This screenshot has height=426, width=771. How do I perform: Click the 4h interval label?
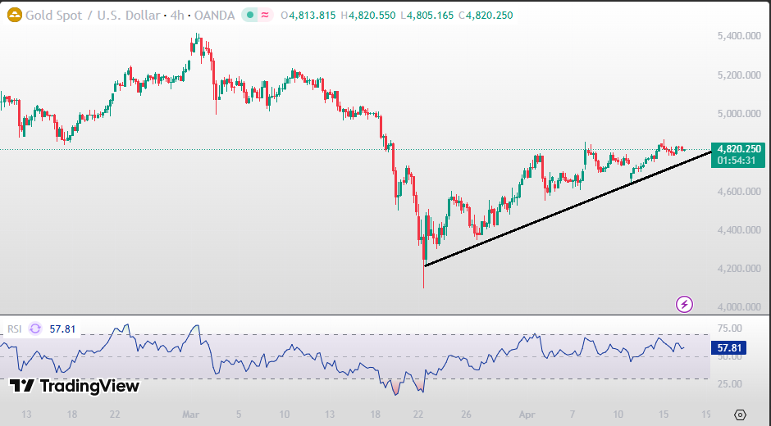pyautogui.click(x=177, y=15)
